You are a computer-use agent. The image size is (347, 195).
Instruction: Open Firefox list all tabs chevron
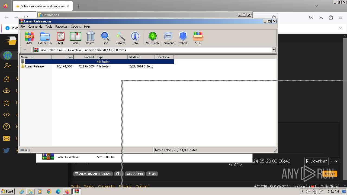(316, 6)
